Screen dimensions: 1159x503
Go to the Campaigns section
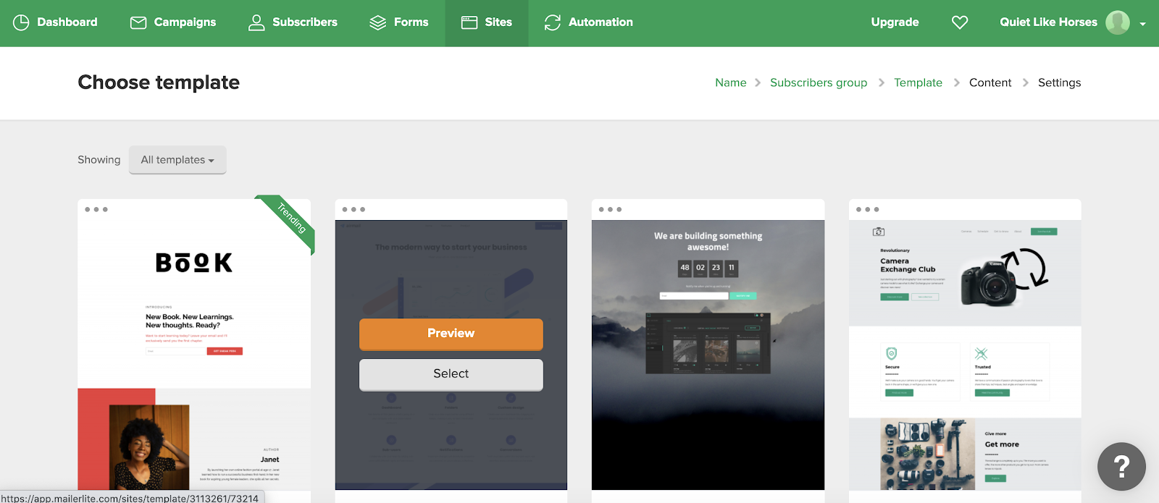click(x=185, y=22)
